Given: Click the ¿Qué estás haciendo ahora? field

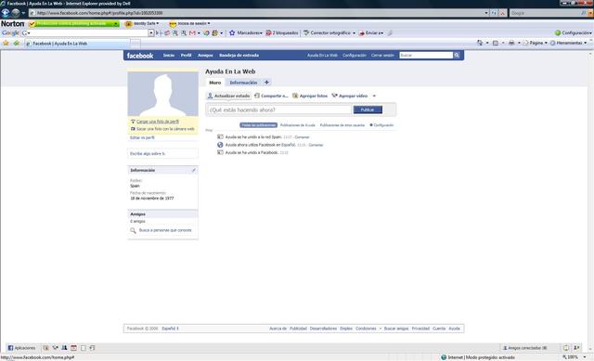Looking at the screenshot, I should [278, 110].
